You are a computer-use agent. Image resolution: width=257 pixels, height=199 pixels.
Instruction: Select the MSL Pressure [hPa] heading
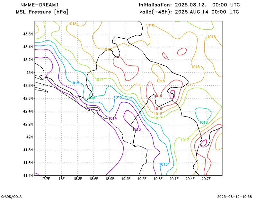[x=42, y=12]
